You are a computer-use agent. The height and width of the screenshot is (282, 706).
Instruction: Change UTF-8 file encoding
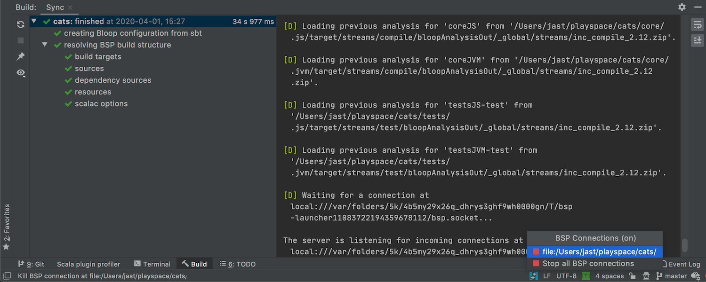click(x=566, y=276)
